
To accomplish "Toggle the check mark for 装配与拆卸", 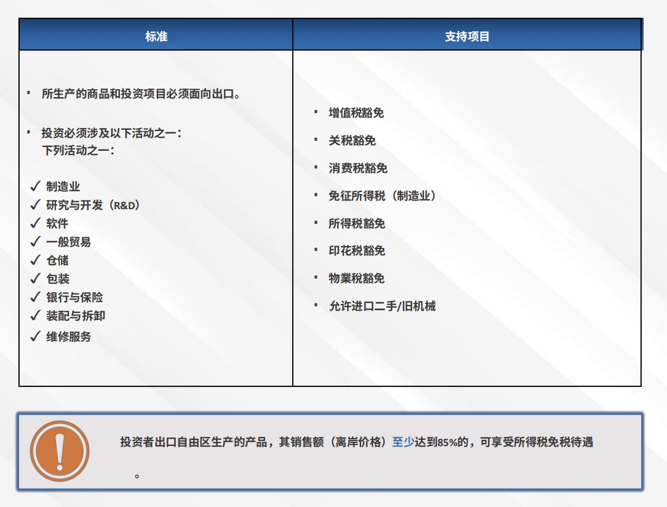I will pyautogui.click(x=35, y=316).
